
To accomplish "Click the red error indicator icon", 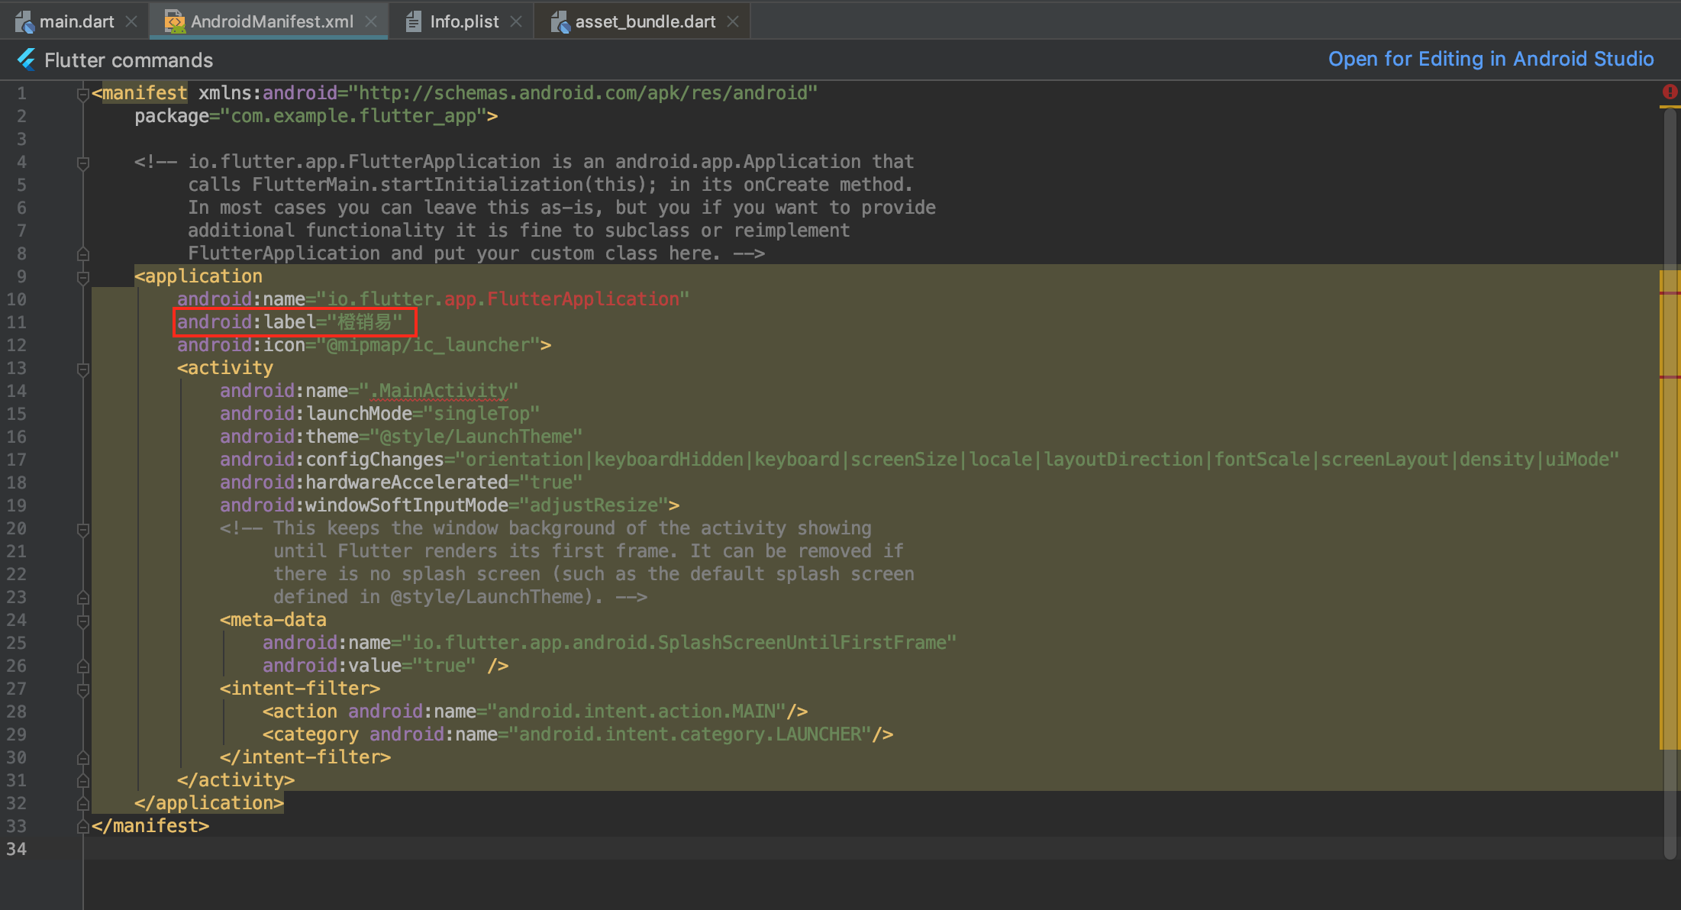I will (1670, 92).
